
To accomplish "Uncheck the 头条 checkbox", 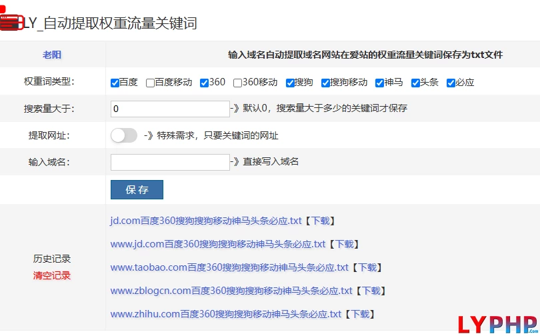I will point(415,83).
